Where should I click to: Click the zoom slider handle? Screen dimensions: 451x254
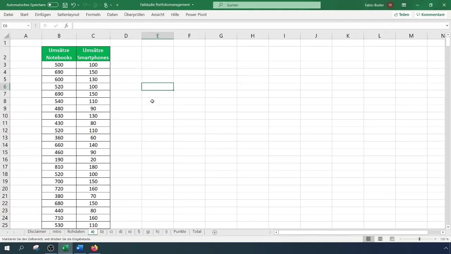point(419,239)
